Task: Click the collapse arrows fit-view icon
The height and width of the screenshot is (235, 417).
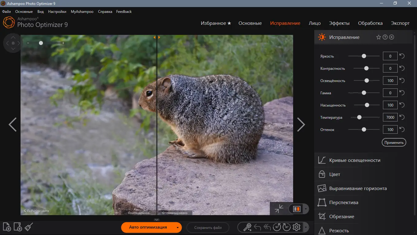Action: pos(279,209)
